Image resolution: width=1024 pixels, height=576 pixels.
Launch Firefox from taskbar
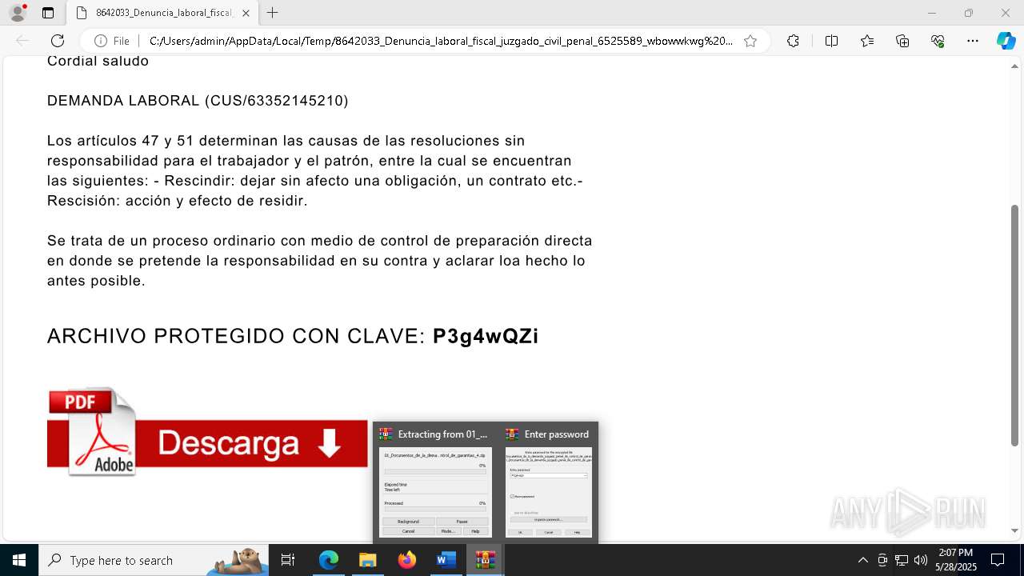pos(406,560)
